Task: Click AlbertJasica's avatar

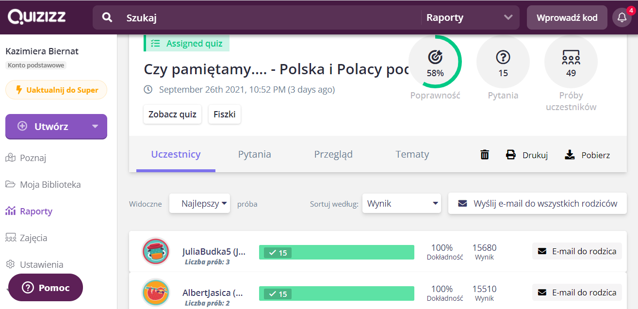Action: [x=155, y=293]
